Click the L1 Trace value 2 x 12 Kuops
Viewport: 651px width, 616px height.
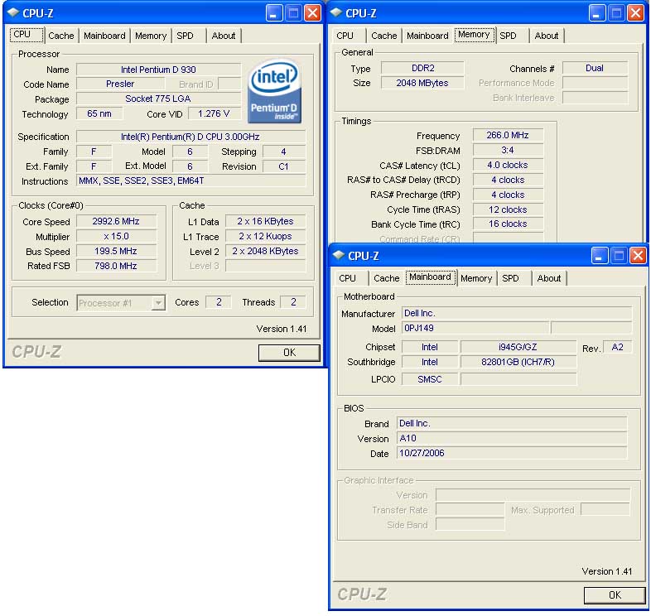(265, 236)
